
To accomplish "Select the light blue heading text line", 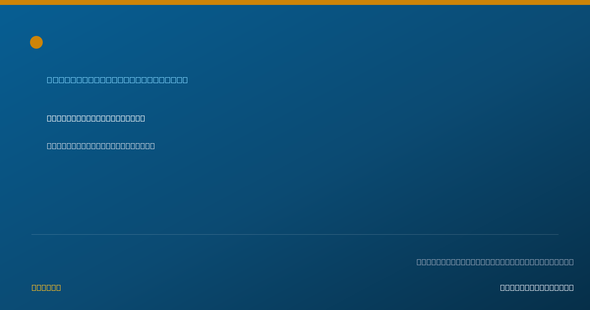I will point(117,80).
